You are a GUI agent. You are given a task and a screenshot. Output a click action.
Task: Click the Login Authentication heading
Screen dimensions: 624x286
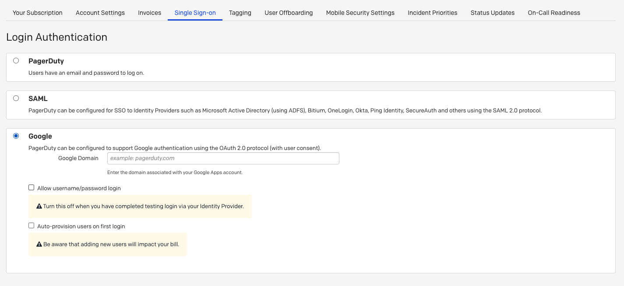click(x=57, y=37)
